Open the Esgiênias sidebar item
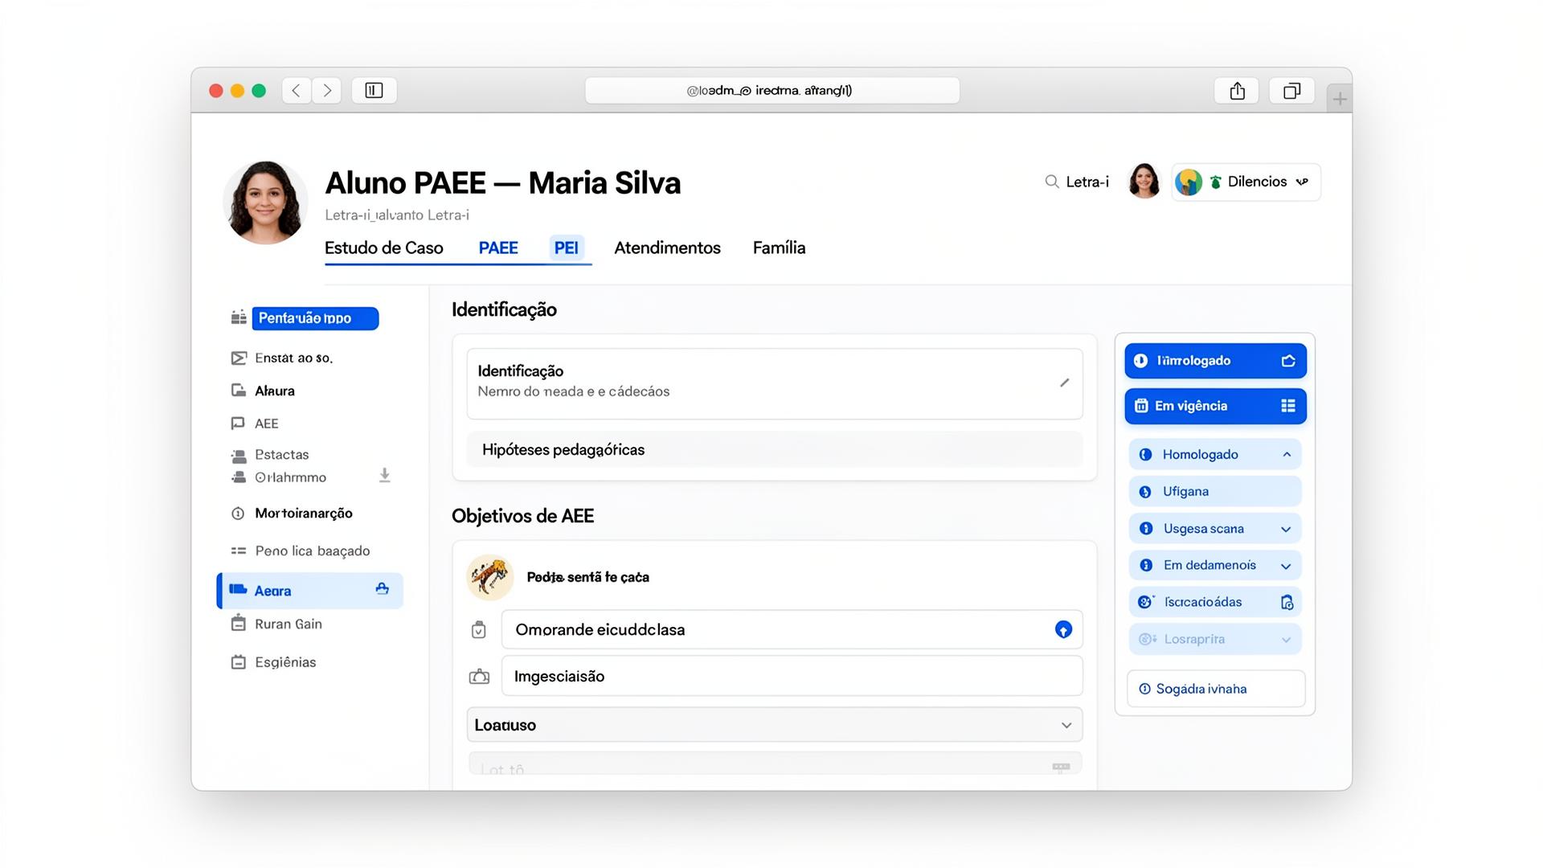1543x868 pixels. (x=285, y=662)
